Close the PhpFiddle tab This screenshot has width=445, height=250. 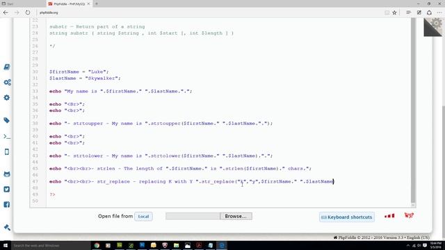[x=88, y=3]
